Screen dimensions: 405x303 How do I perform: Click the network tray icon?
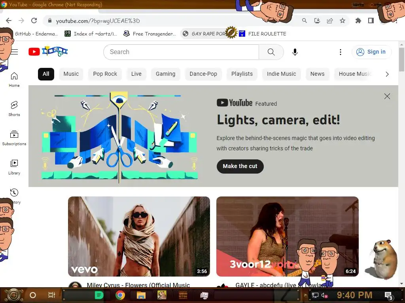[315, 295]
